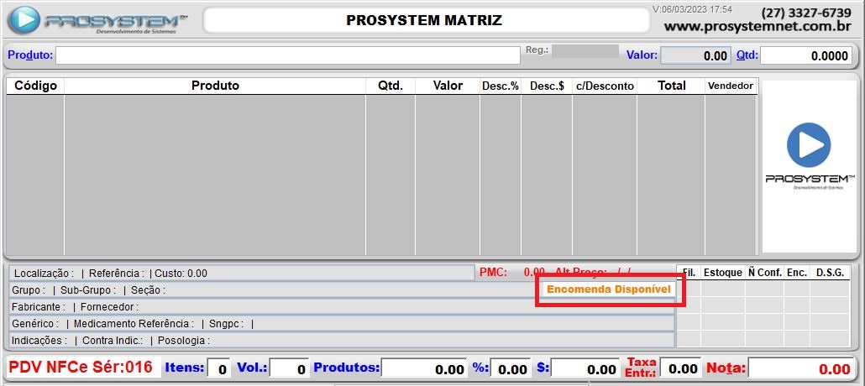Click the Localização / Referência / Custo info row
Screen dimensions: 865x386
[x=242, y=273]
